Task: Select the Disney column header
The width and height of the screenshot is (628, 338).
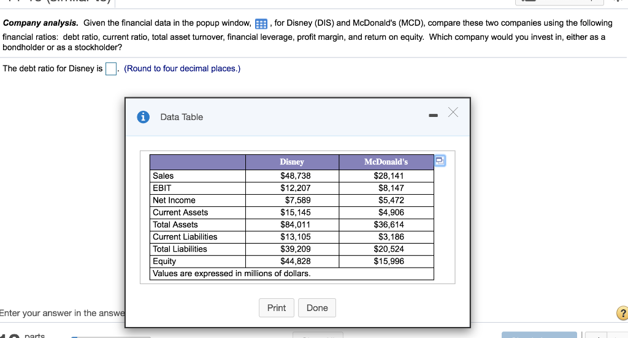Action: click(292, 162)
